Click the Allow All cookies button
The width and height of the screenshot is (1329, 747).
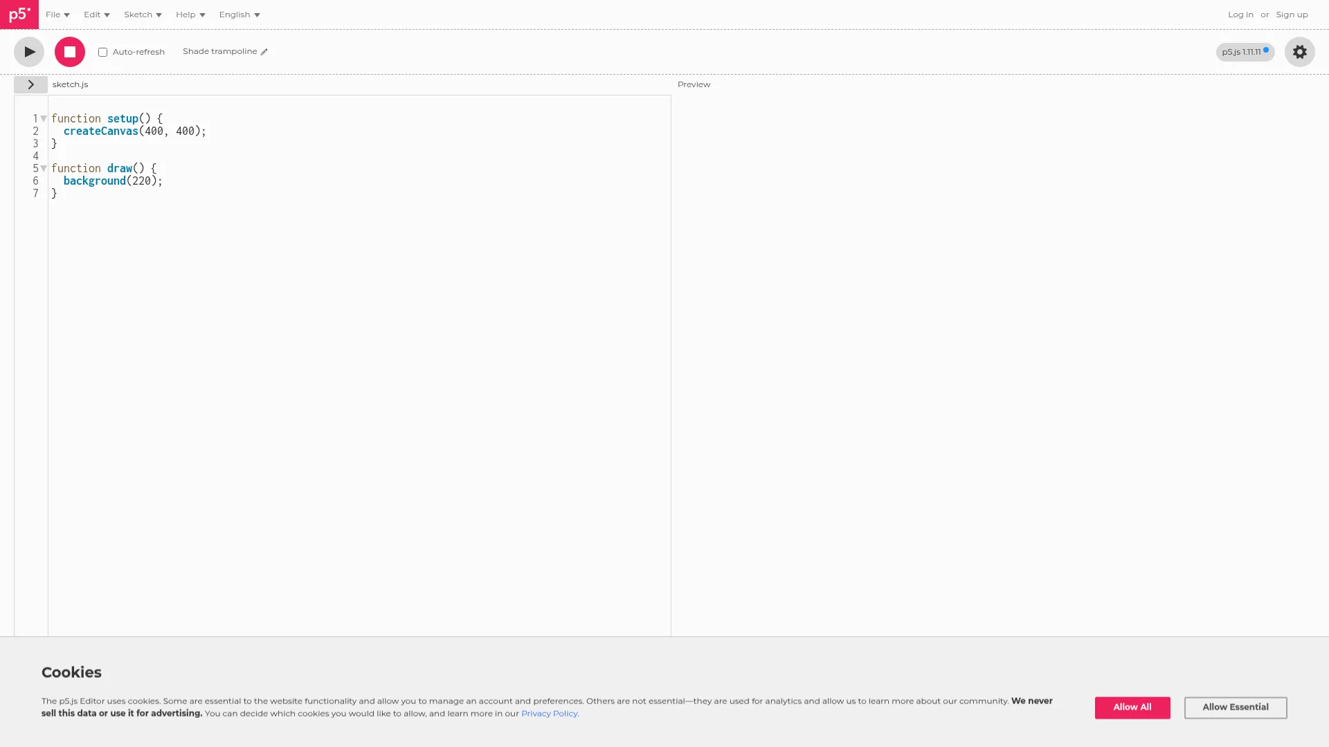click(1132, 707)
